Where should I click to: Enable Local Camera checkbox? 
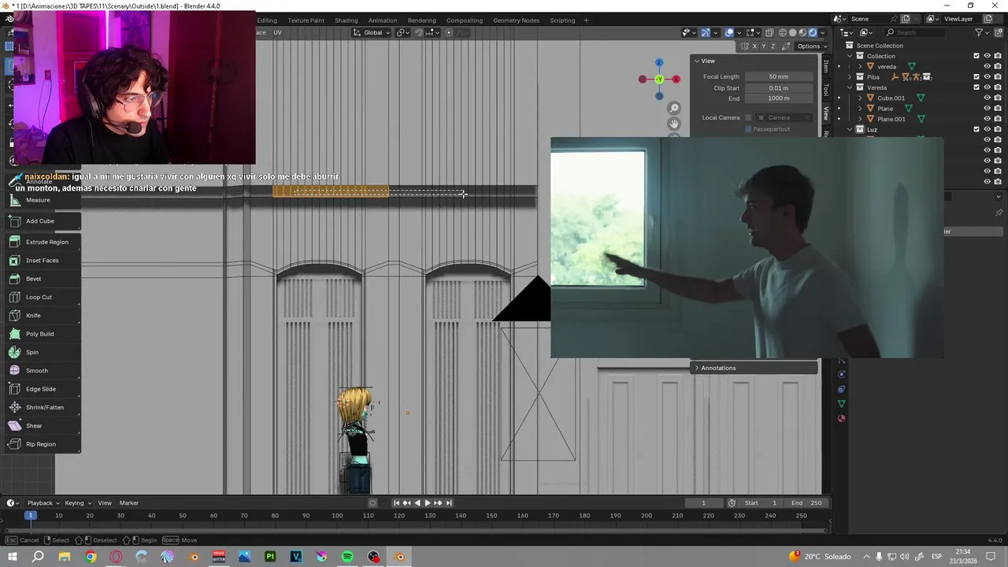coord(748,117)
